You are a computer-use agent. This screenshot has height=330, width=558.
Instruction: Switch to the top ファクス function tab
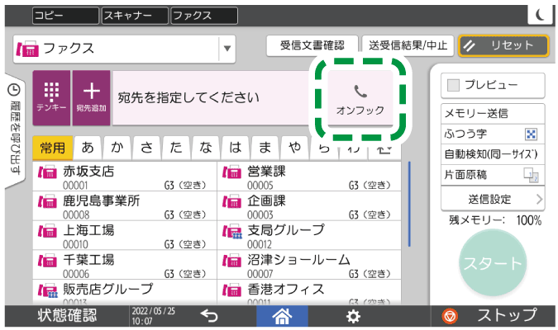click(x=204, y=16)
